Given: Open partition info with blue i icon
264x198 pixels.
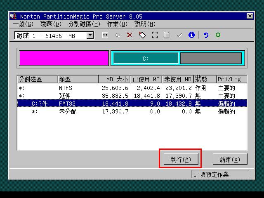Looking at the screenshot, I should (191, 35).
